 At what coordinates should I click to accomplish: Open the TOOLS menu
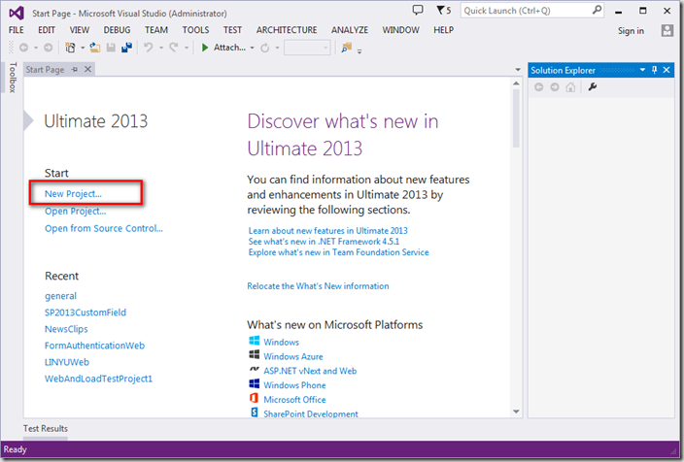(x=195, y=30)
